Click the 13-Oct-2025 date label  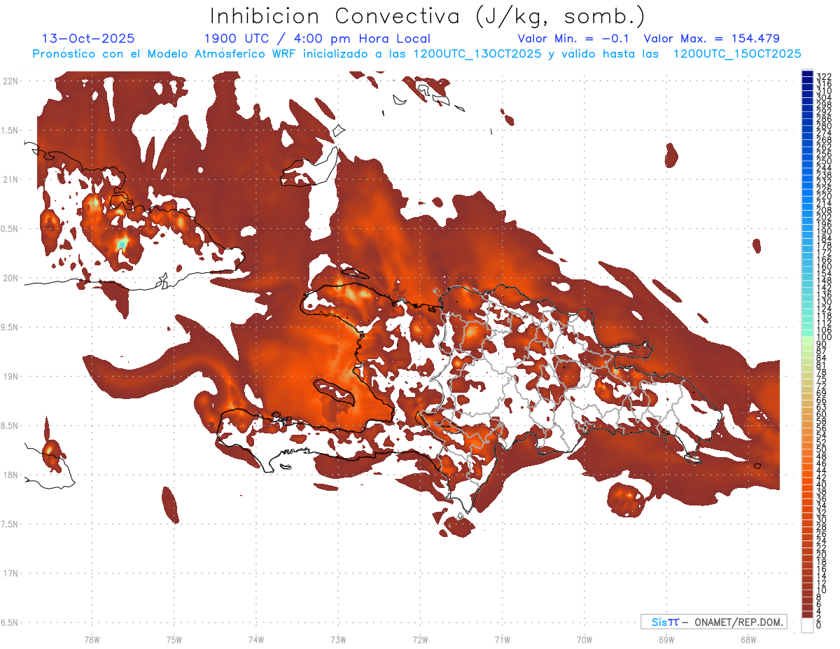(x=88, y=39)
